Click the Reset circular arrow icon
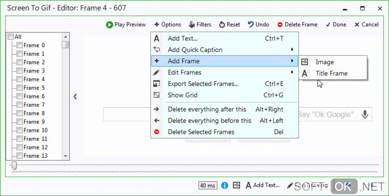Image resolution: width=389 pixels, height=196 pixels. tap(222, 25)
